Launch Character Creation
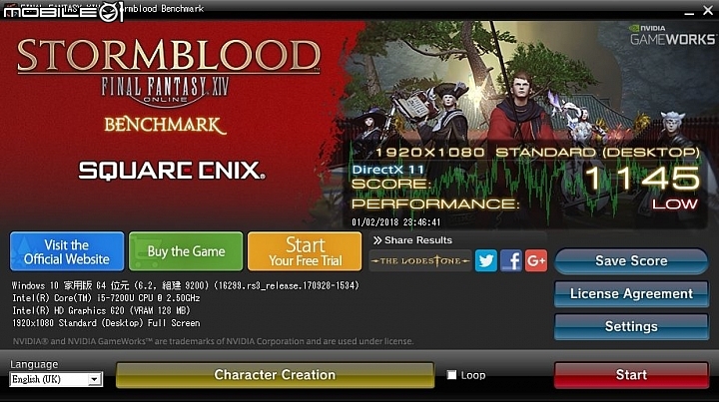719x402 pixels. (x=275, y=375)
